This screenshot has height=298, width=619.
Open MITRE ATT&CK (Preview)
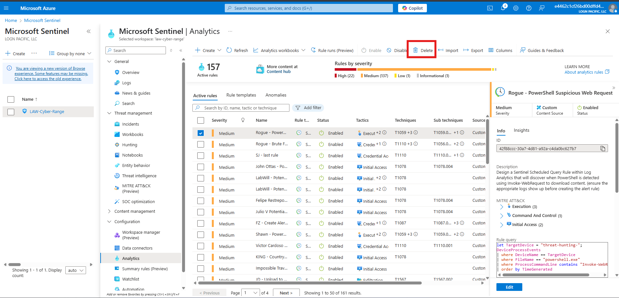click(x=136, y=189)
